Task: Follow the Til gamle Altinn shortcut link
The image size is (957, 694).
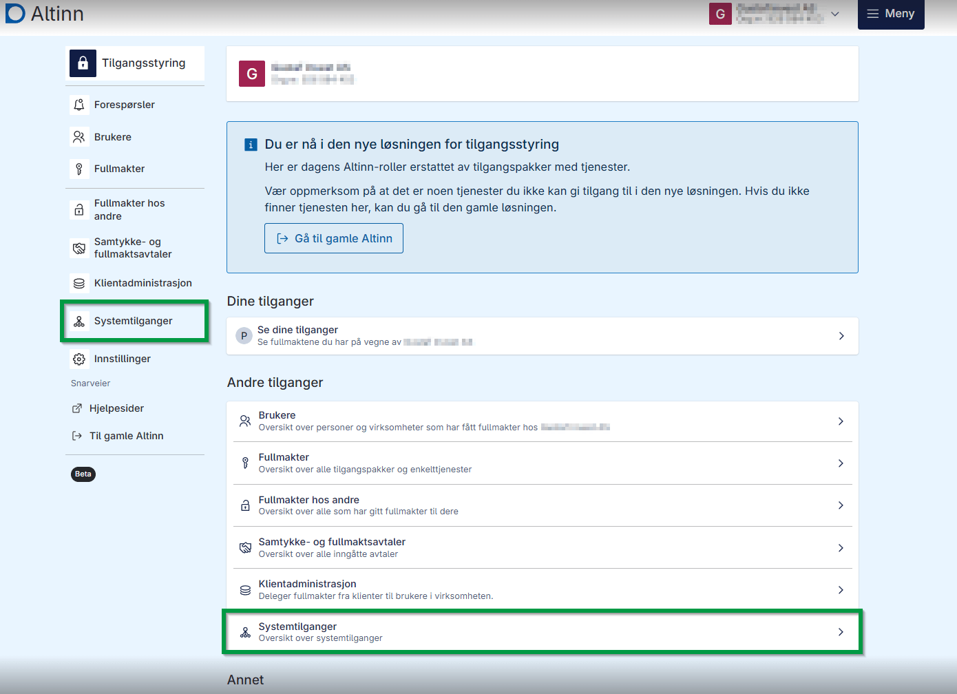Action: [118, 436]
